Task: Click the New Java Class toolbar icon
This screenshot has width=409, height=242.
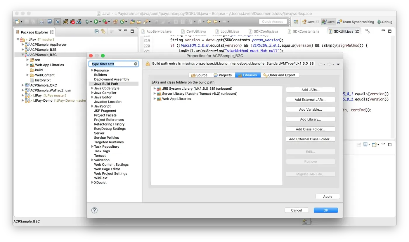Action: click(122, 22)
